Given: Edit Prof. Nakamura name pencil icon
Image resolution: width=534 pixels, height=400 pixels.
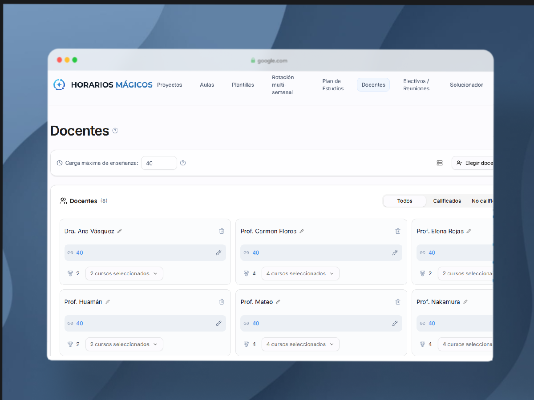Looking at the screenshot, I should tap(465, 302).
